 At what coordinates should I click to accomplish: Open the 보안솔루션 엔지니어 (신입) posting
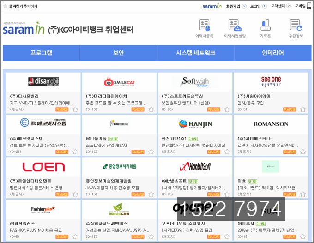(186, 103)
